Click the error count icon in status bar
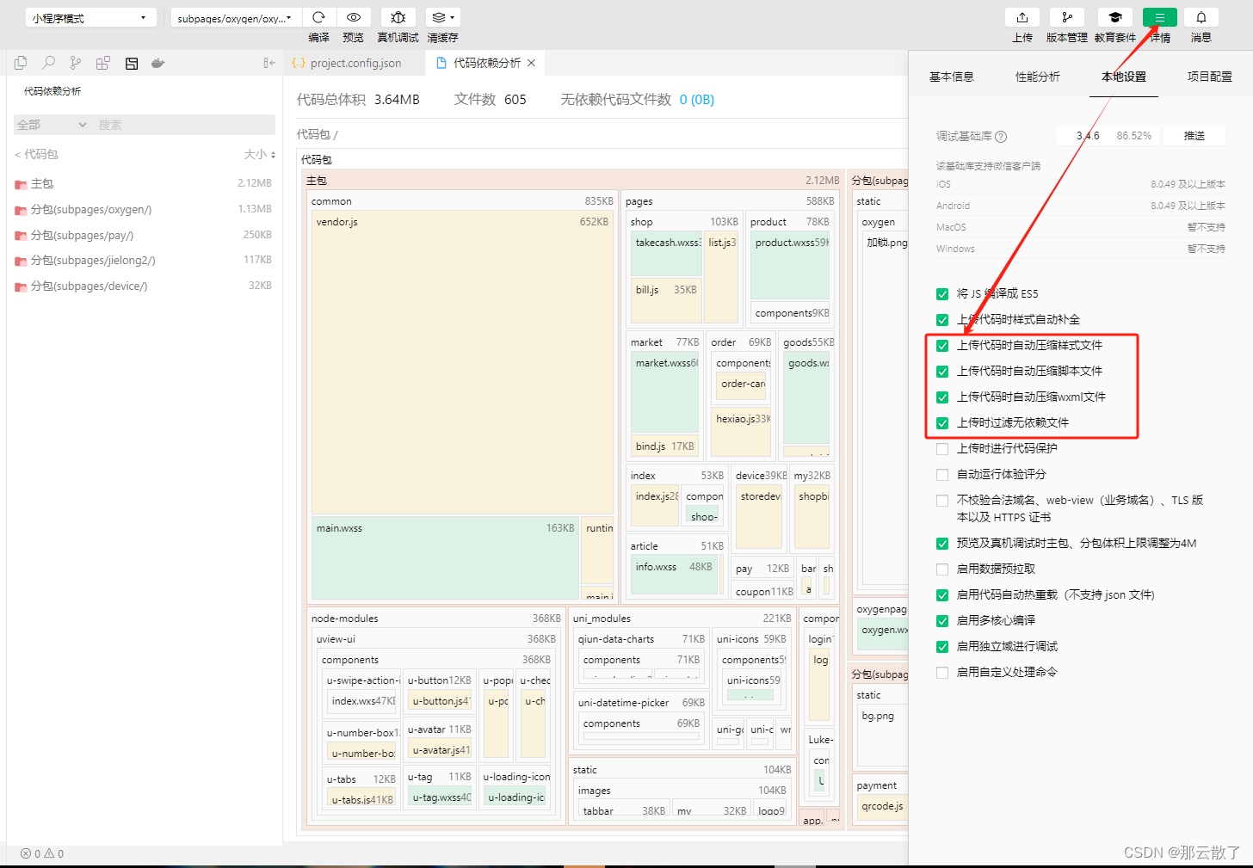 [26, 853]
